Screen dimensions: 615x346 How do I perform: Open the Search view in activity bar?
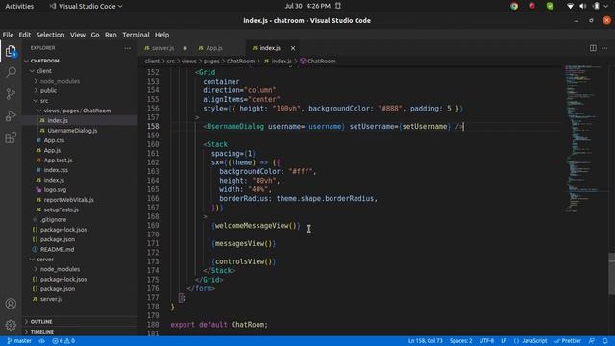(11, 72)
